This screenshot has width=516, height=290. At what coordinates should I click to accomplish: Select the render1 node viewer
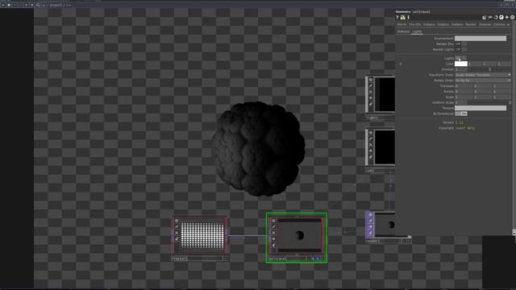tap(385, 225)
